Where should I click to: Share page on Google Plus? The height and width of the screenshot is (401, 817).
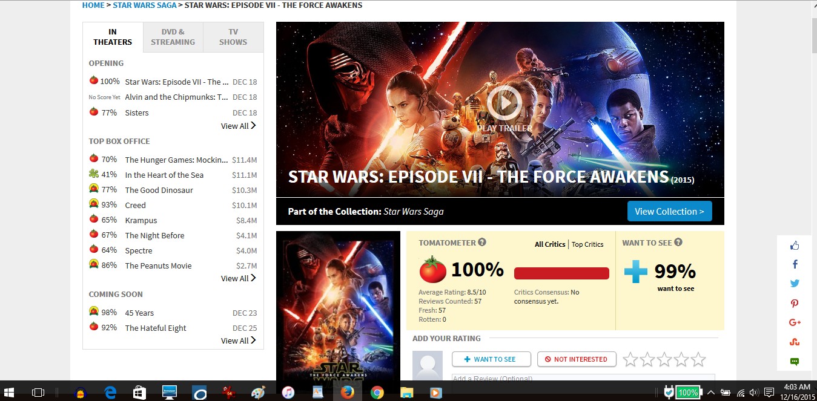tap(795, 323)
